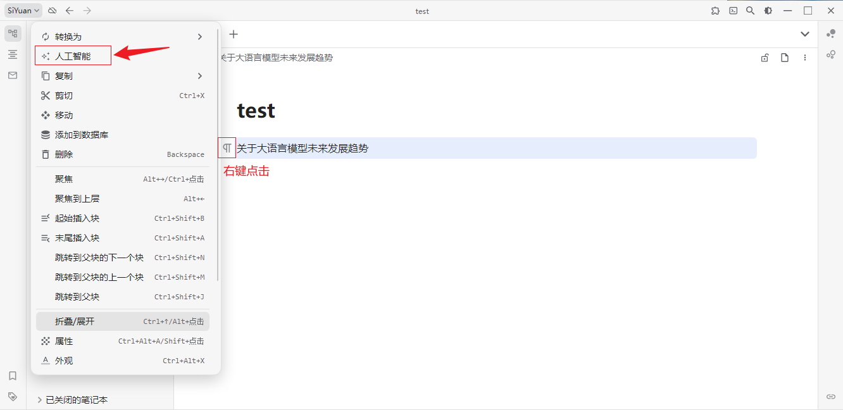Image resolution: width=843 pixels, height=410 pixels.
Task: Open the plugins puzzle-piece icon
Action: coord(715,11)
